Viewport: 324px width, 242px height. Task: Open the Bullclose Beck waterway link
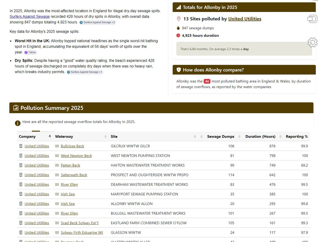point(72,146)
